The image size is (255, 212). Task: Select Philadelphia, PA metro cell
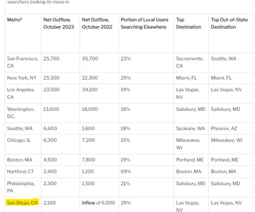[x=21, y=187]
